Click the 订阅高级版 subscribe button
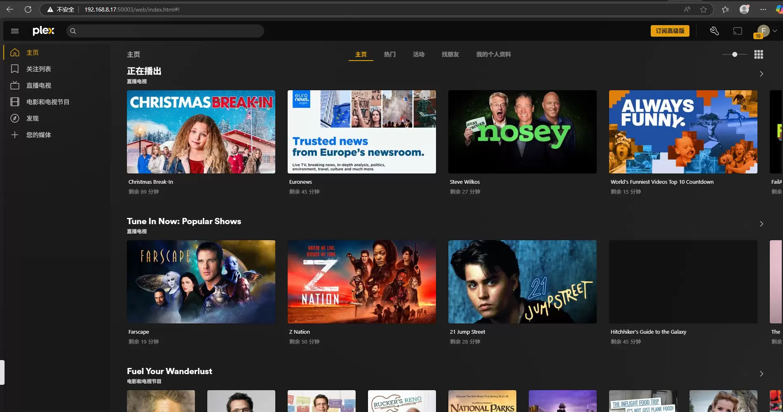783x412 pixels. (670, 31)
